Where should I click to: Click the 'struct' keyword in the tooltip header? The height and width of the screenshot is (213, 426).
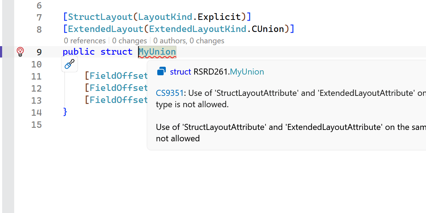pyautogui.click(x=181, y=72)
